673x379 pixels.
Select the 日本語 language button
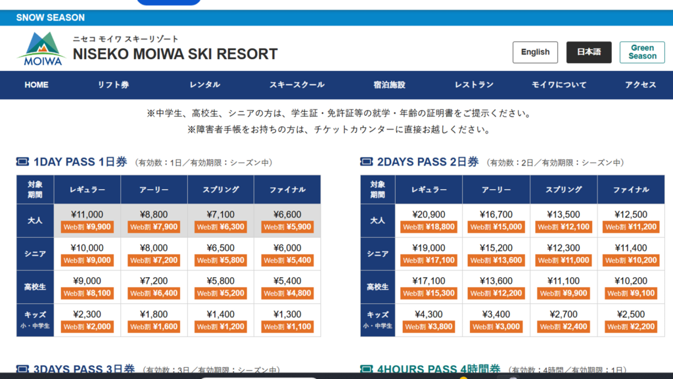click(x=588, y=53)
